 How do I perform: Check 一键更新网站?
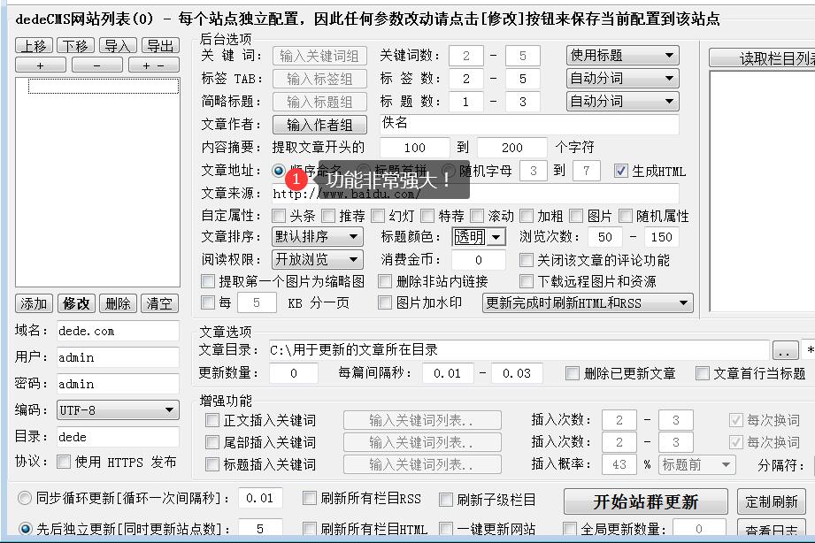tap(446, 529)
